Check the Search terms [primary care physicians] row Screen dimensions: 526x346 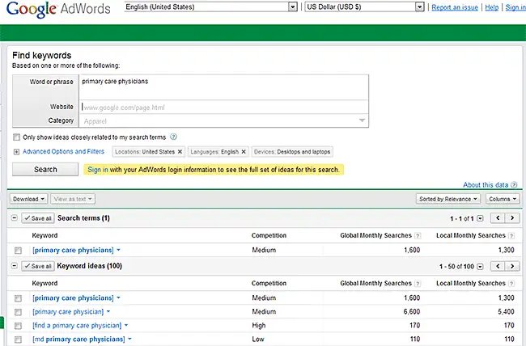pos(18,251)
